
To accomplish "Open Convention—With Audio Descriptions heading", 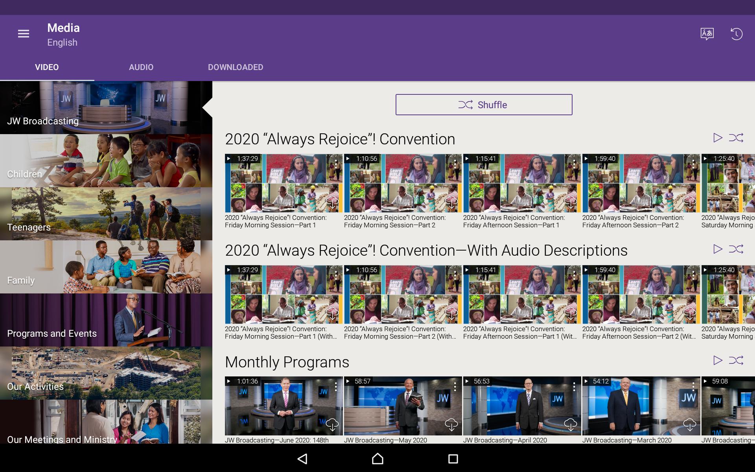I will (x=426, y=250).
